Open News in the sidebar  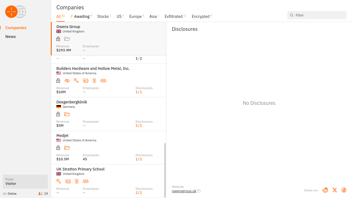[10, 37]
